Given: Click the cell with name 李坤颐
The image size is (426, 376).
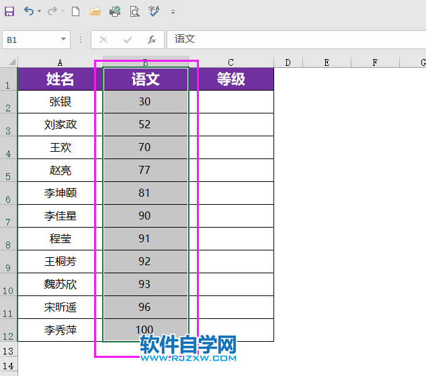Looking at the screenshot, I should point(60,193).
